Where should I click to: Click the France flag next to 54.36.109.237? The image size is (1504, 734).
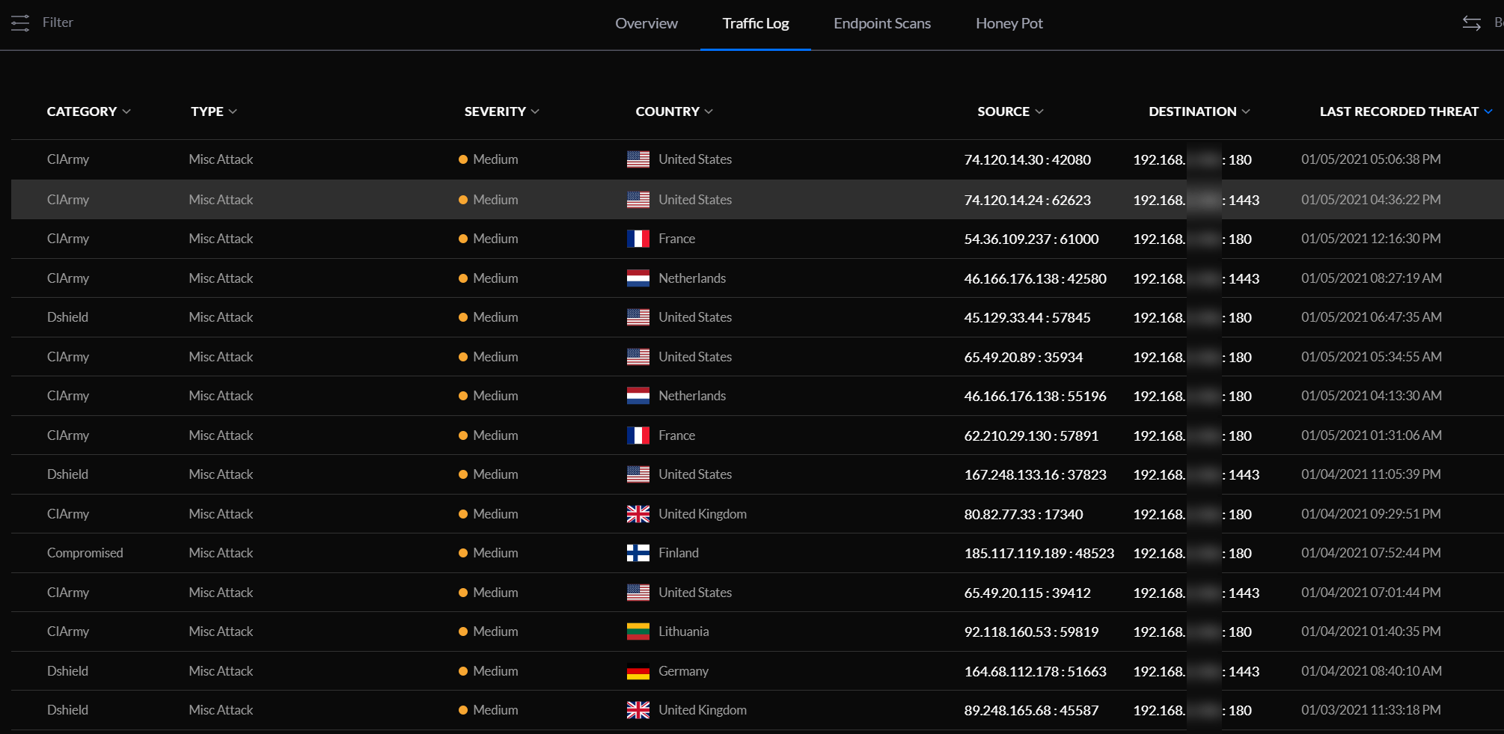point(637,238)
